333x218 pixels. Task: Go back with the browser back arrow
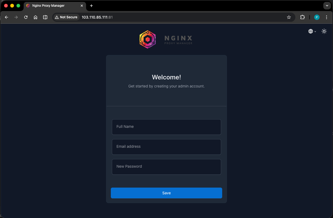pos(7,17)
